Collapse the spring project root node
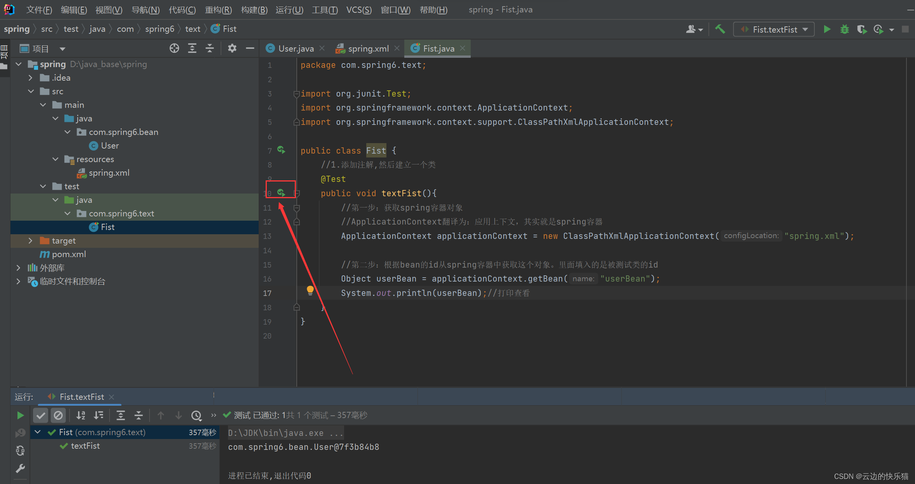Screen dimensions: 915x484 click(x=19, y=64)
